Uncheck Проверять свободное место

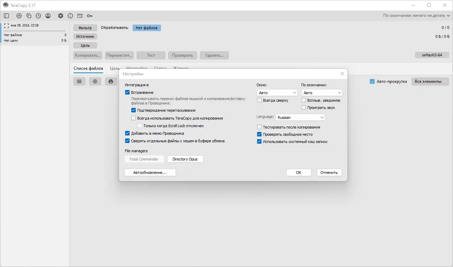(x=259, y=134)
